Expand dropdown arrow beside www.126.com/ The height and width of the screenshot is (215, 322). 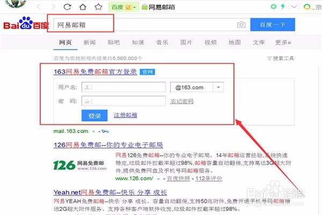158,179
